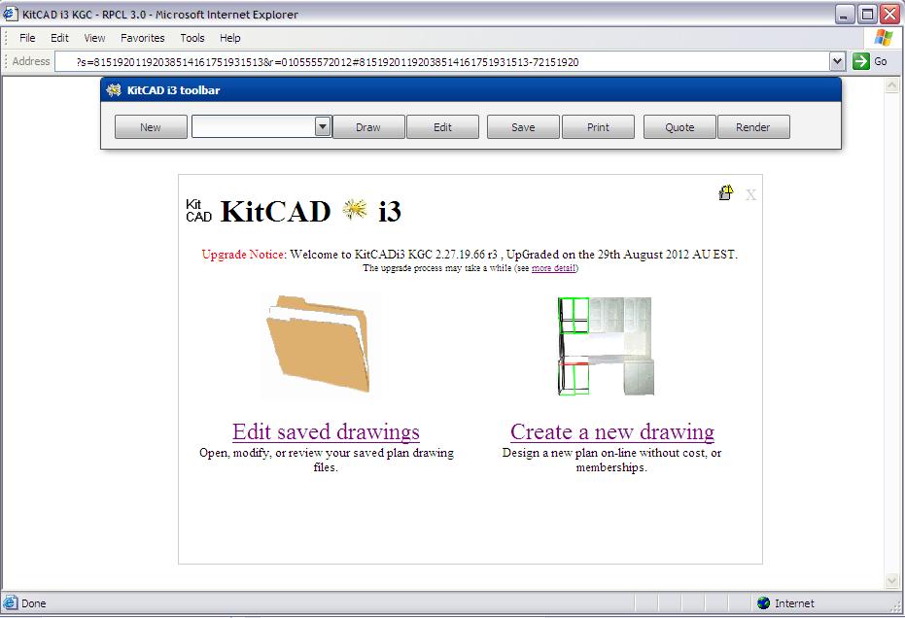
Task: Open the Edit menu in menu bar
Action: pyautogui.click(x=59, y=38)
